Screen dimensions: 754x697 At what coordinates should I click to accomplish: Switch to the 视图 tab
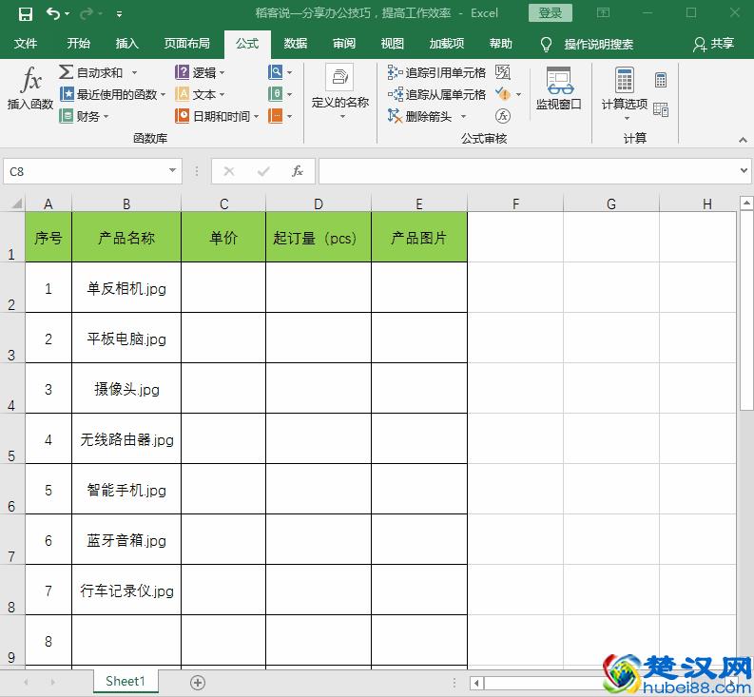pyautogui.click(x=393, y=44)
